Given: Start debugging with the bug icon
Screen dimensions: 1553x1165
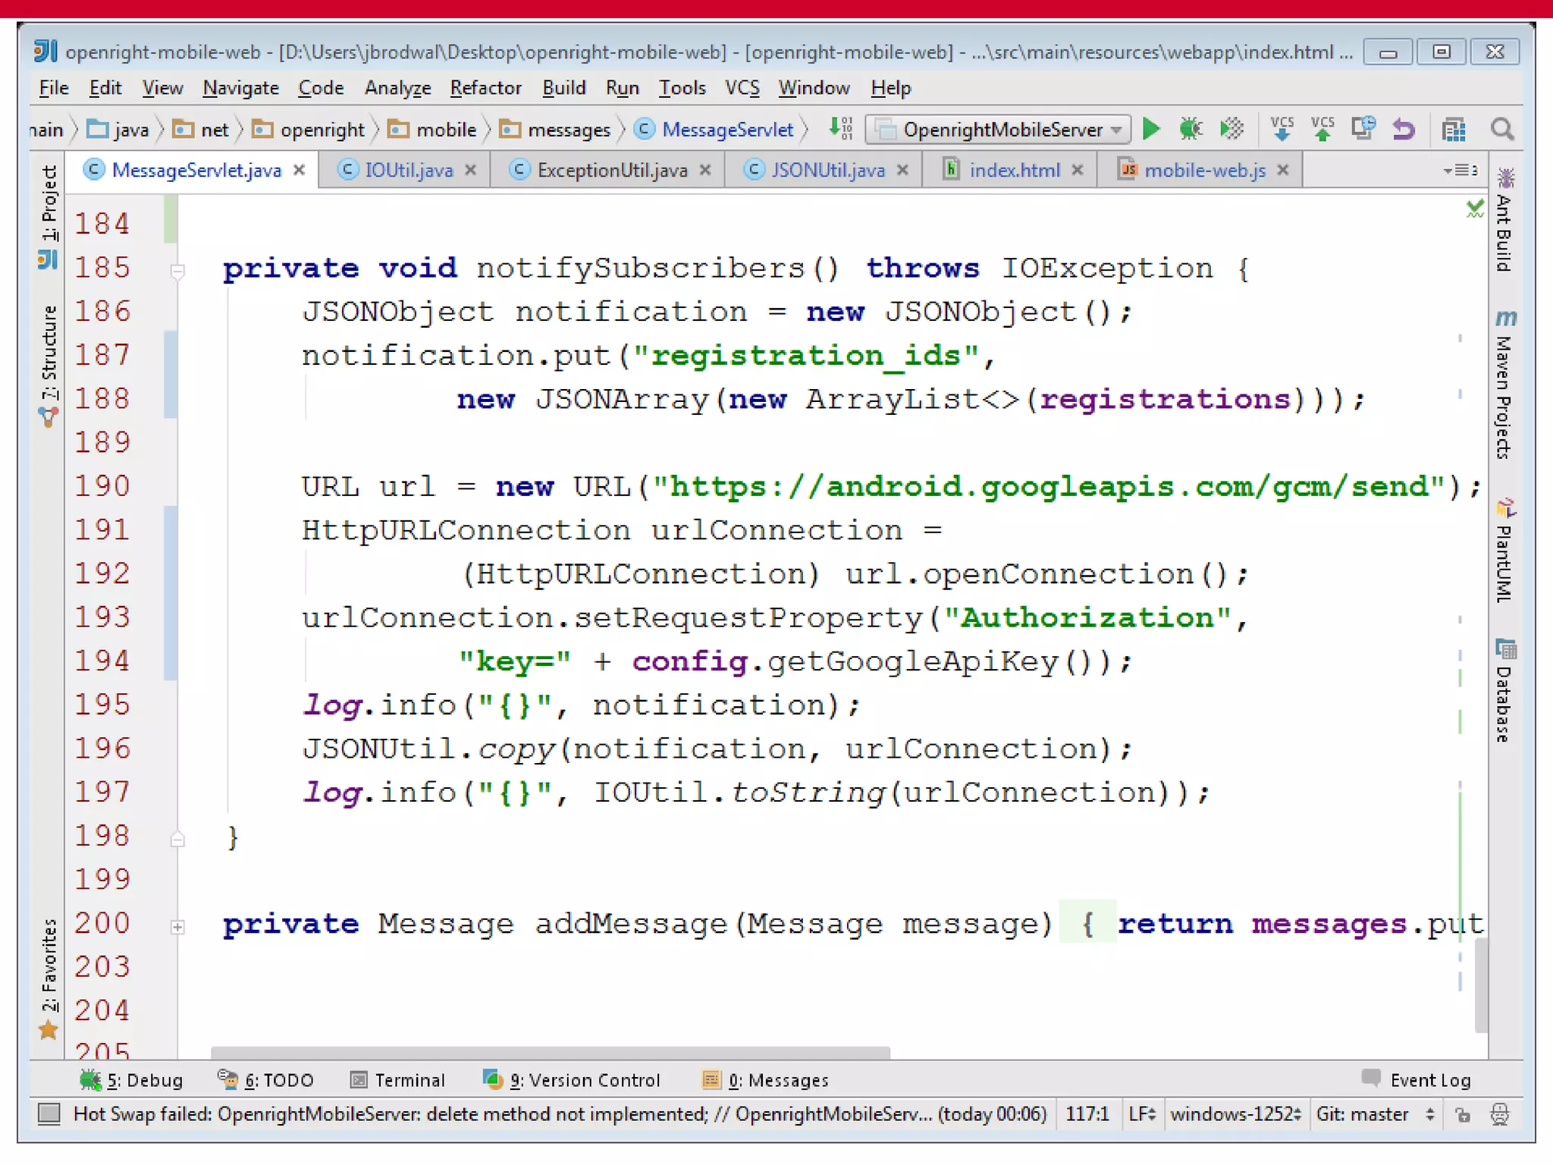Looking at the screenshot, I should click(x=1191, y=129).
